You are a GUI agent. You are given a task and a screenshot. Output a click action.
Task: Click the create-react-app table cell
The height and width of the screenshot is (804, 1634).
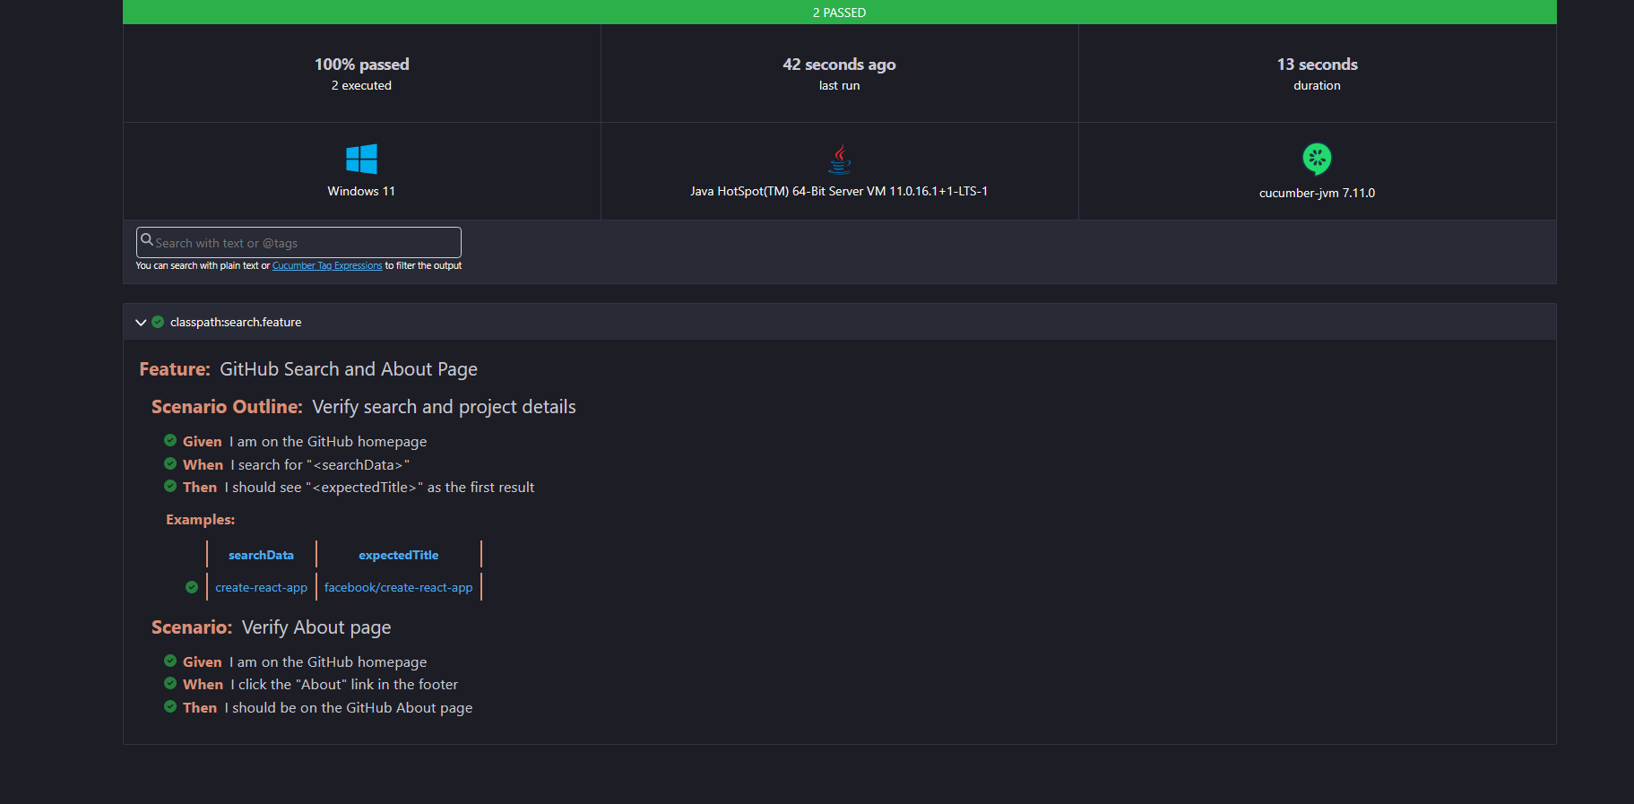pos(261,588)
